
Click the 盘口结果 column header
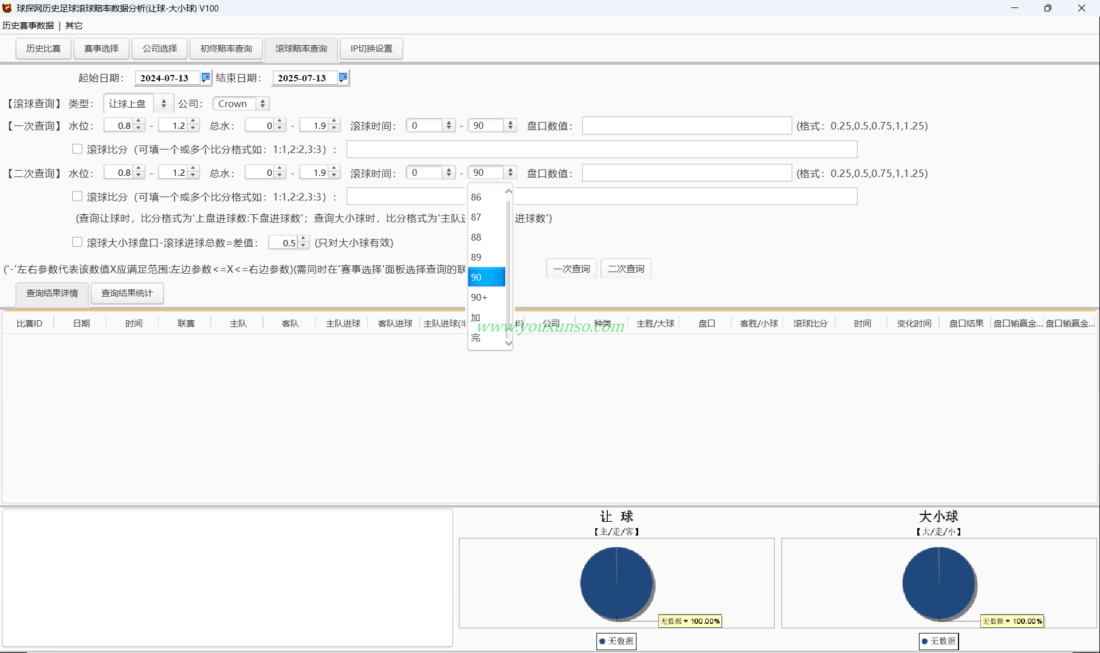click(966, 324)
